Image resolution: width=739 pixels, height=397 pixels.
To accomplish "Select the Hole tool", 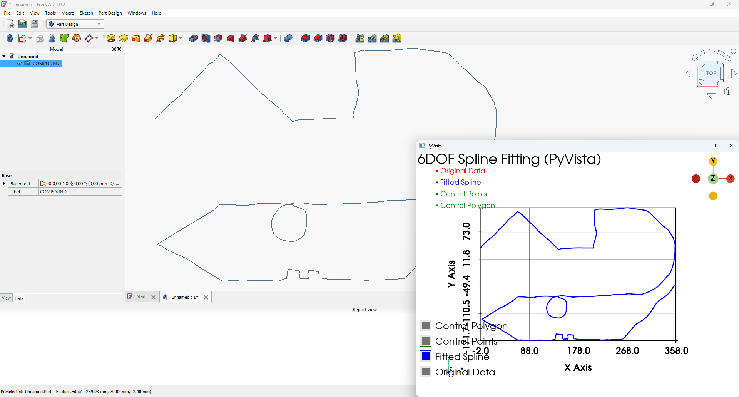I will (x=206, y=38).
